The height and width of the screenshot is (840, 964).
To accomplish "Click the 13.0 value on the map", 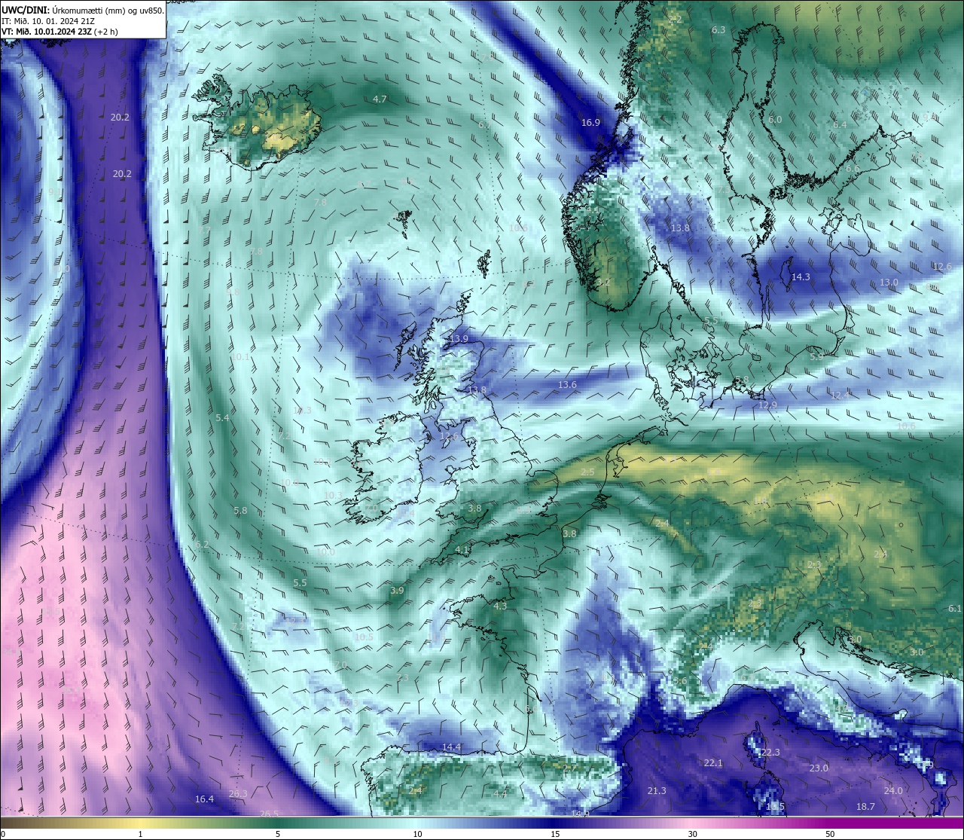I will pos(889,283).
